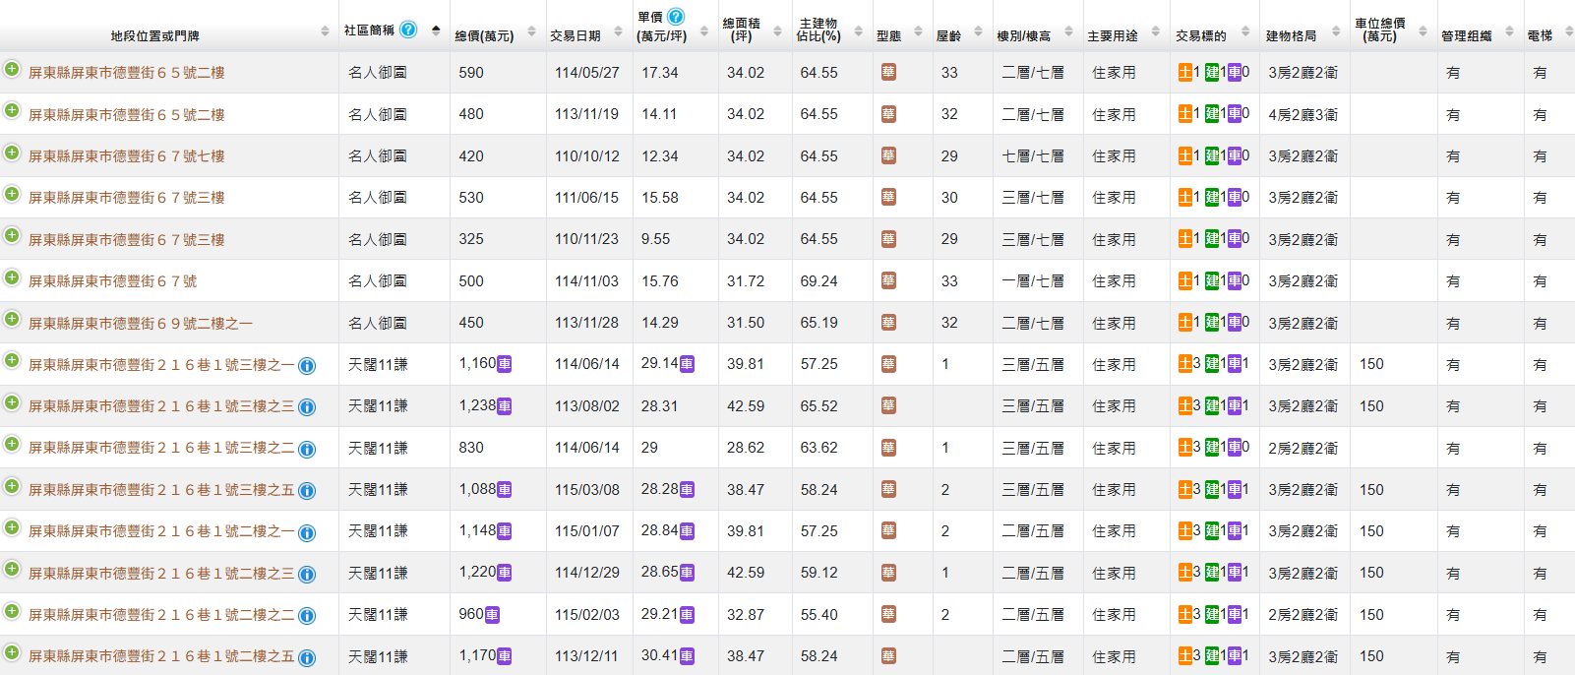
Task: Sort by 建物格局 using its sort arrows
Action: click(1336, 31)
